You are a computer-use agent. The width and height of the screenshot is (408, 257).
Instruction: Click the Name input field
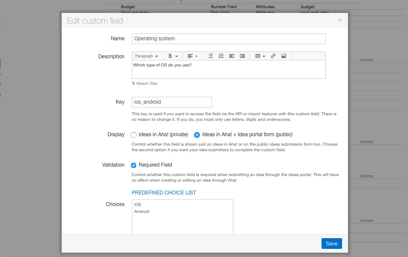[229, 39]
